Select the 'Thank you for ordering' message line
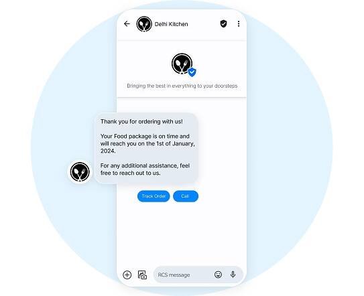 (141, 122)
